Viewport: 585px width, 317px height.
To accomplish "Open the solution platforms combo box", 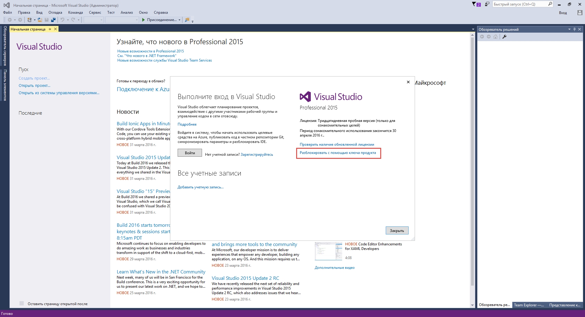I will (122, 20).
